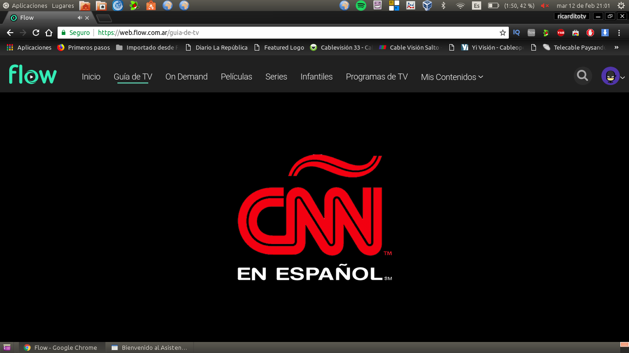Open the search magnifier in Flow header
629x353 pixels.
(582, 76)
